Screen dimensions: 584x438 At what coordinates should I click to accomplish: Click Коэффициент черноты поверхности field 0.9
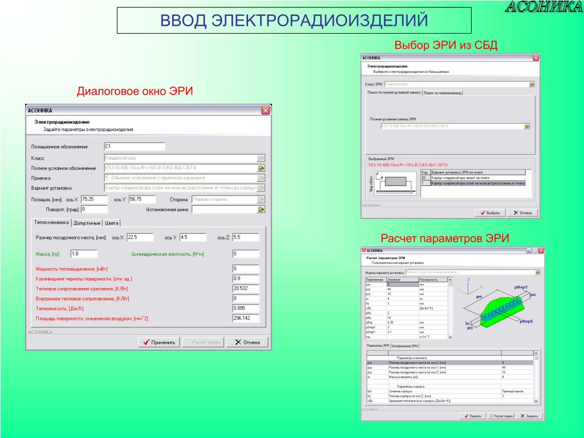[x=246, y=278]
